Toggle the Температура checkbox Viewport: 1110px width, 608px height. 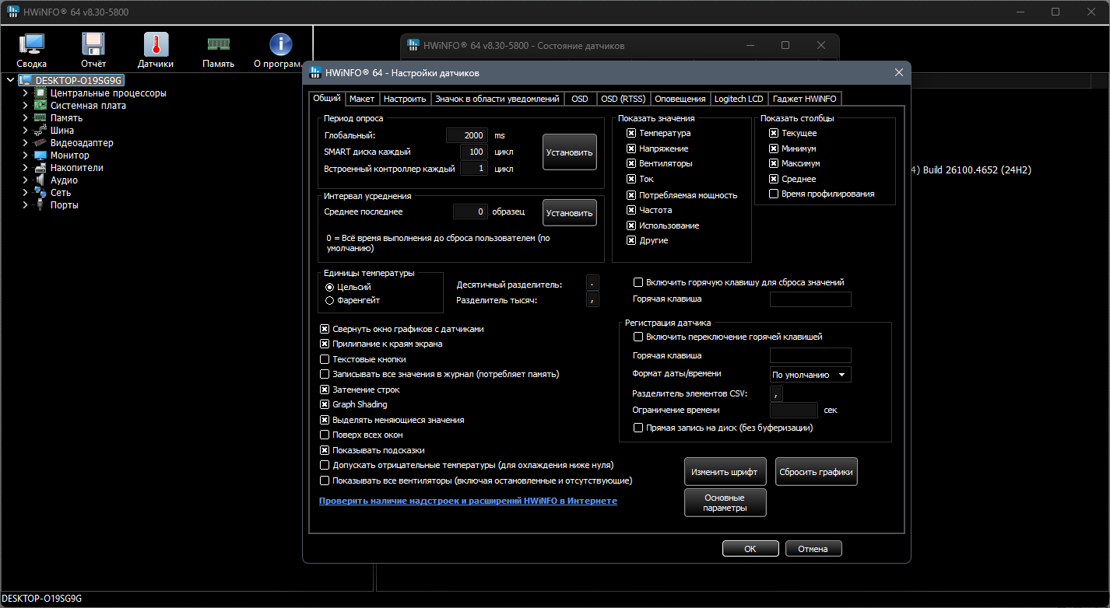click(631, 134)
